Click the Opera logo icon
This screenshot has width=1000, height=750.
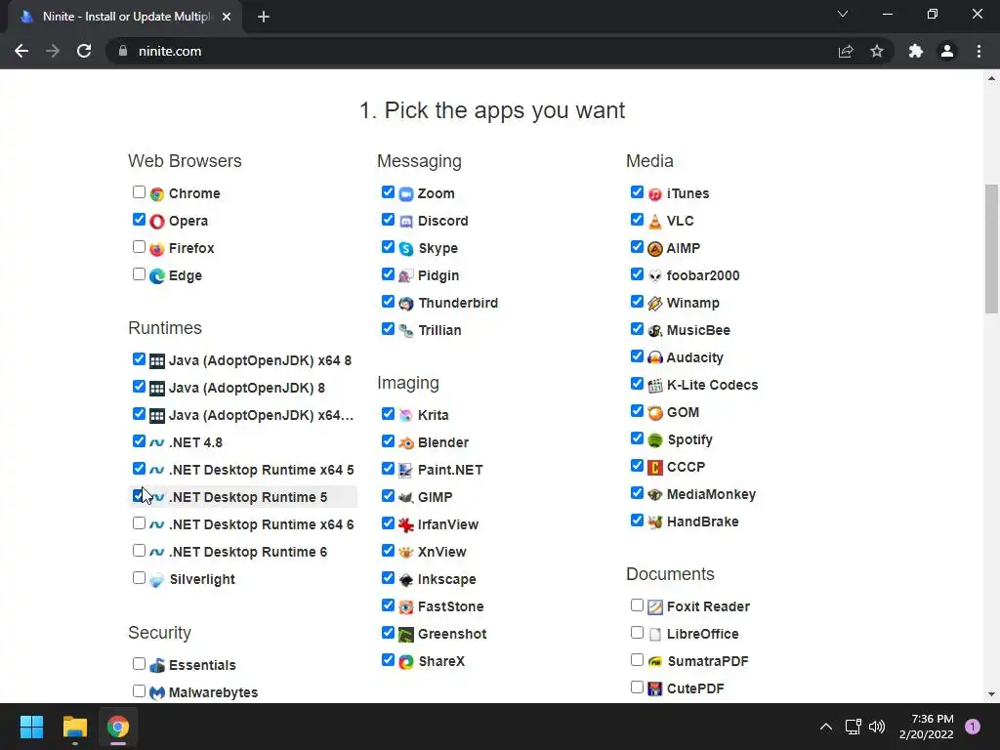tap(157, 222)
